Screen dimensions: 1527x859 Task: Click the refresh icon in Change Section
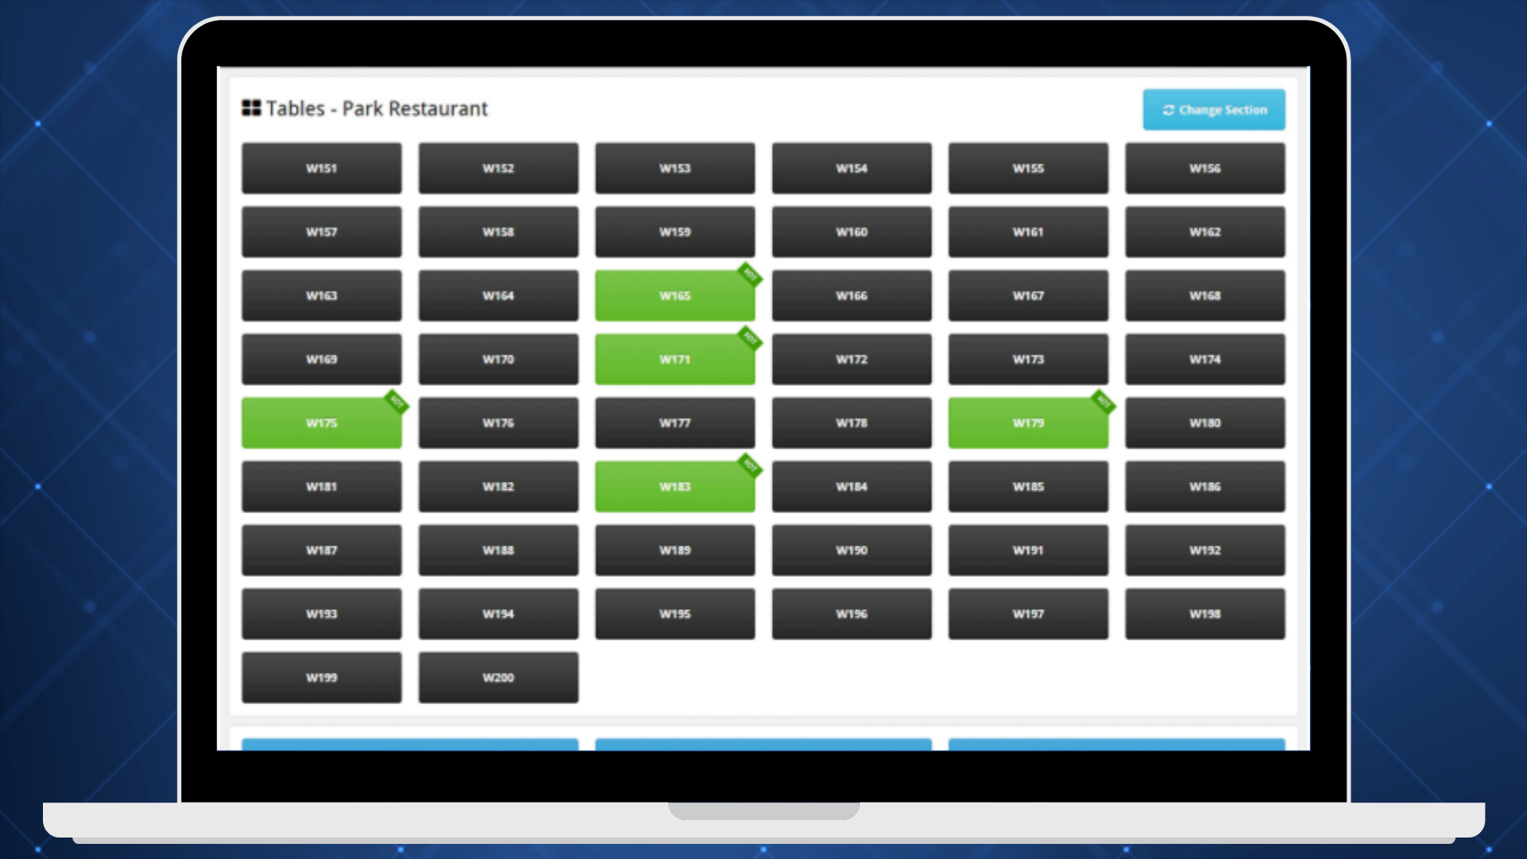1168,110
